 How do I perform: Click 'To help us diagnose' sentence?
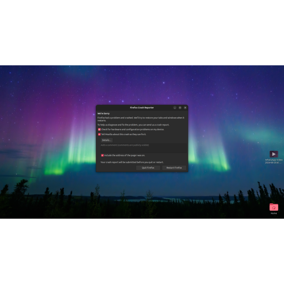point(133,125)
